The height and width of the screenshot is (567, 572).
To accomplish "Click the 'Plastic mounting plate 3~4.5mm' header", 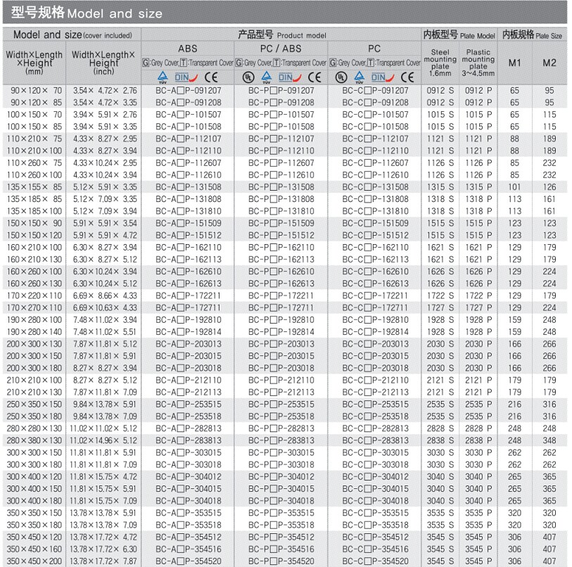I will (478, 63).
